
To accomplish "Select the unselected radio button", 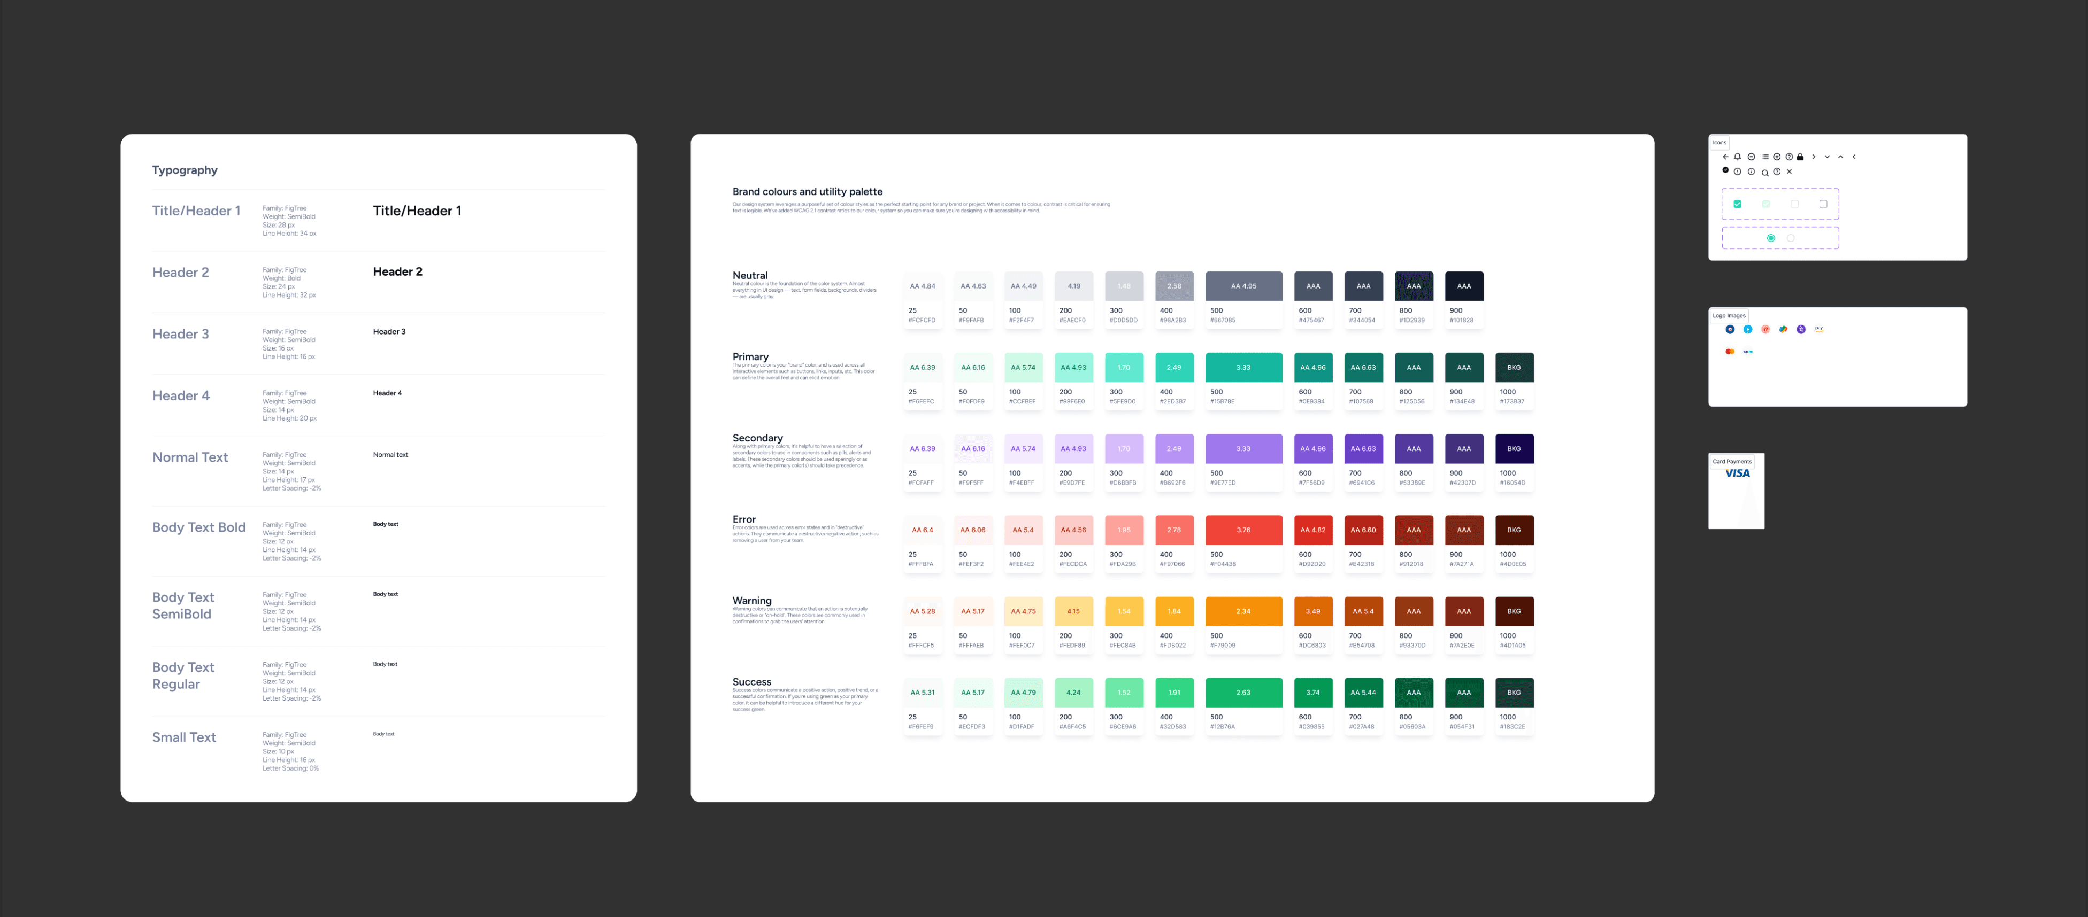I will pos(1791,238).
